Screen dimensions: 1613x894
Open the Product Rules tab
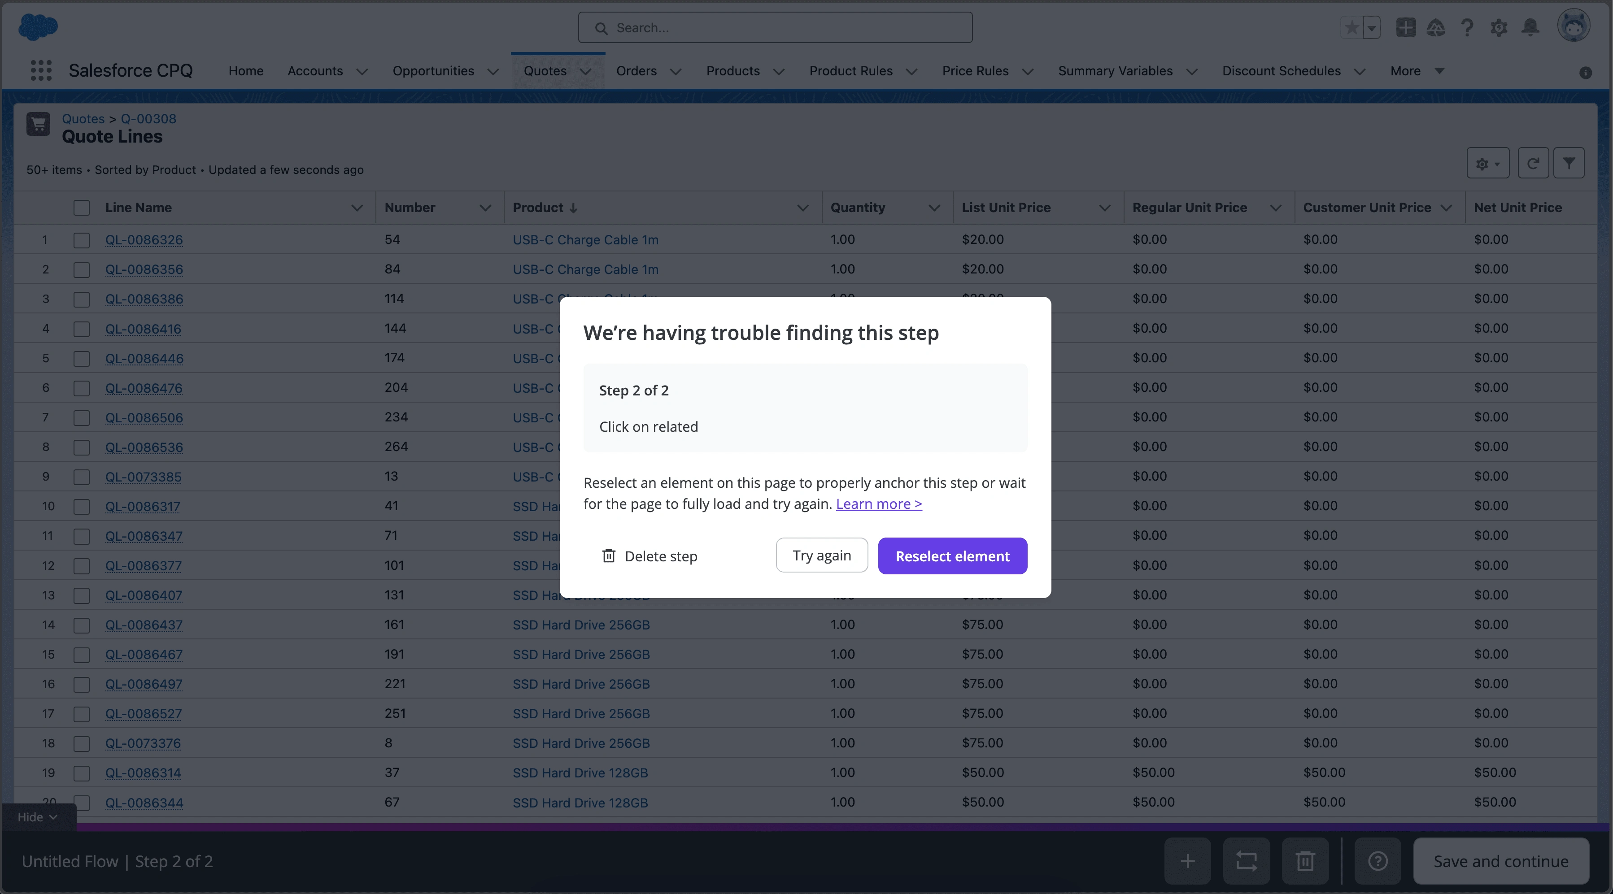point(850,71)
